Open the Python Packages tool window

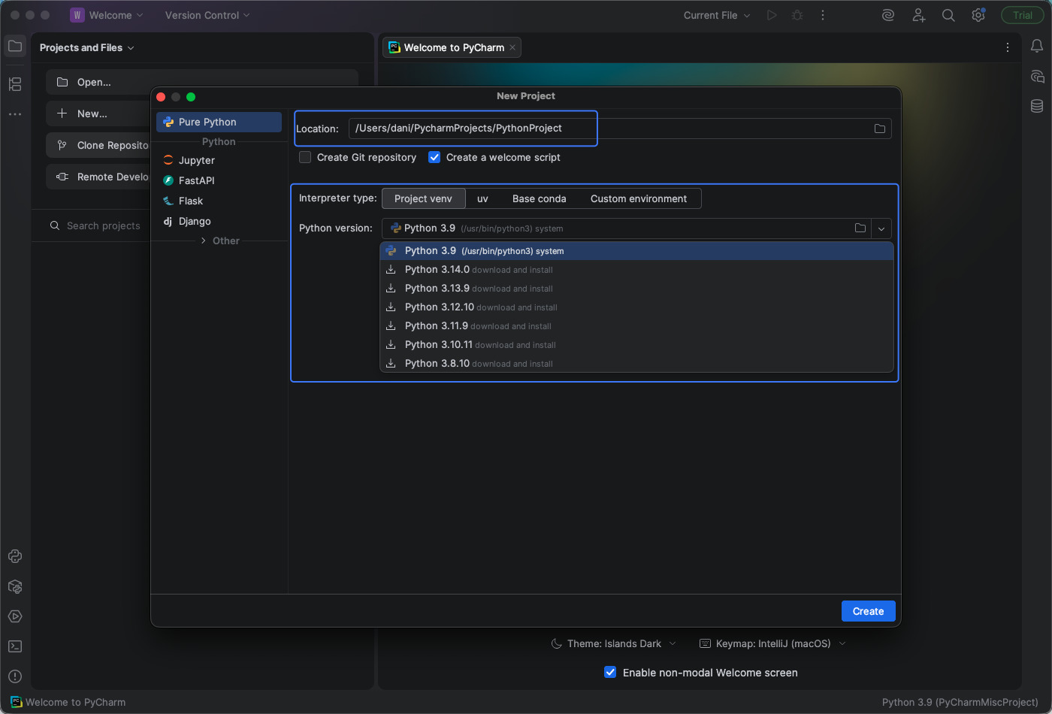click(15, 586)
